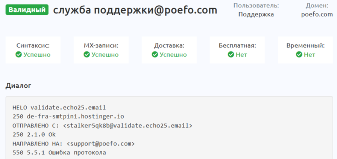
Task: Click the check icon under Временный
Action: pos(299,55)
